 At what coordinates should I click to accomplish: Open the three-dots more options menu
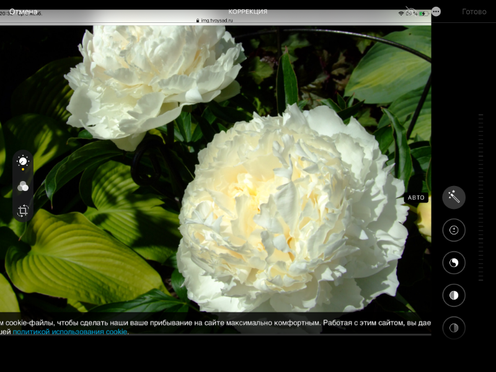tap(436, 12)
